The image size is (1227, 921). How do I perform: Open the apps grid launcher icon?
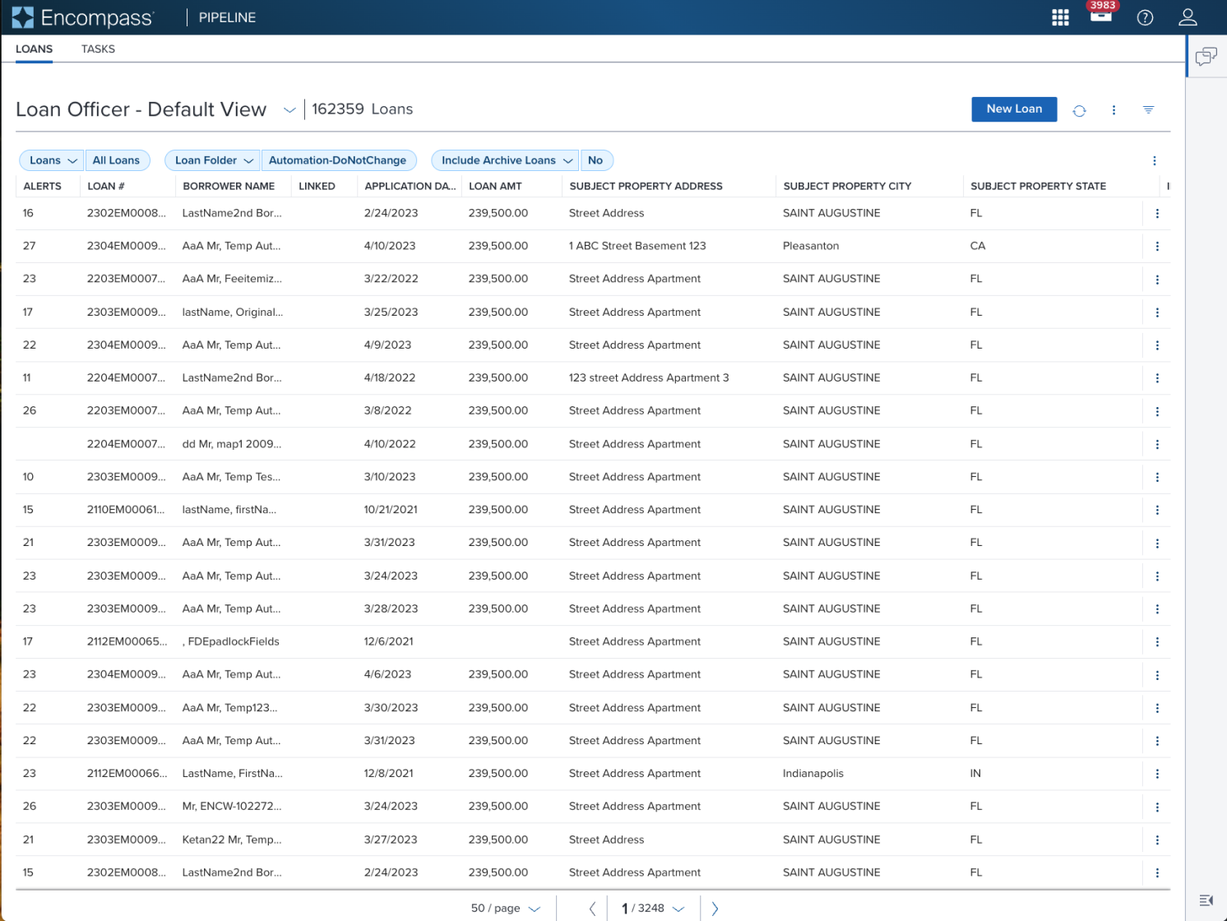(x=1060, y=17)
